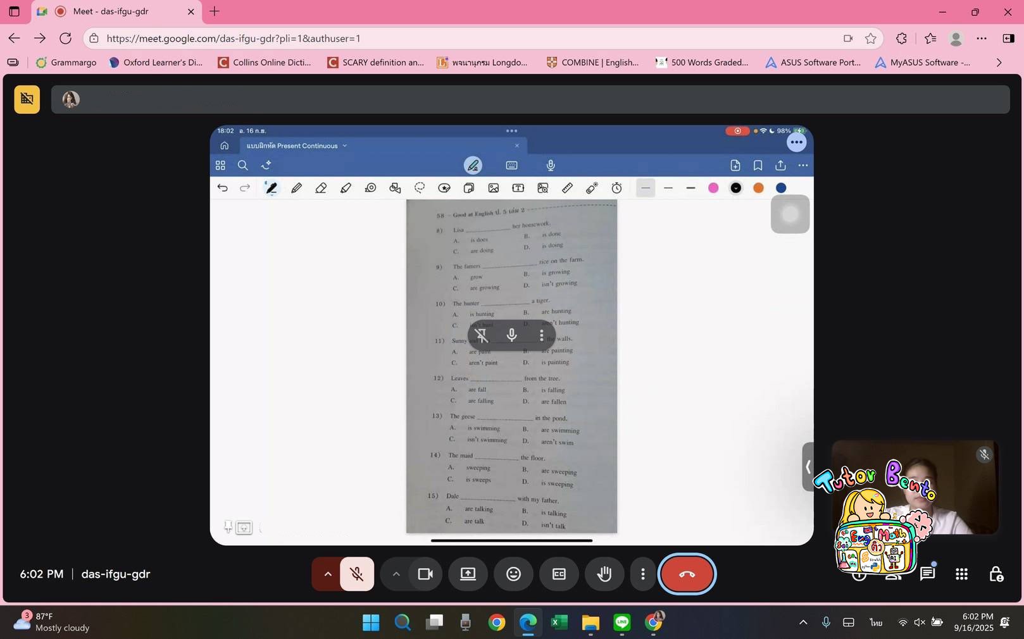Leave the call with red hang-up button
This screenshot has width=1024, height=639.
click(687, 574)
